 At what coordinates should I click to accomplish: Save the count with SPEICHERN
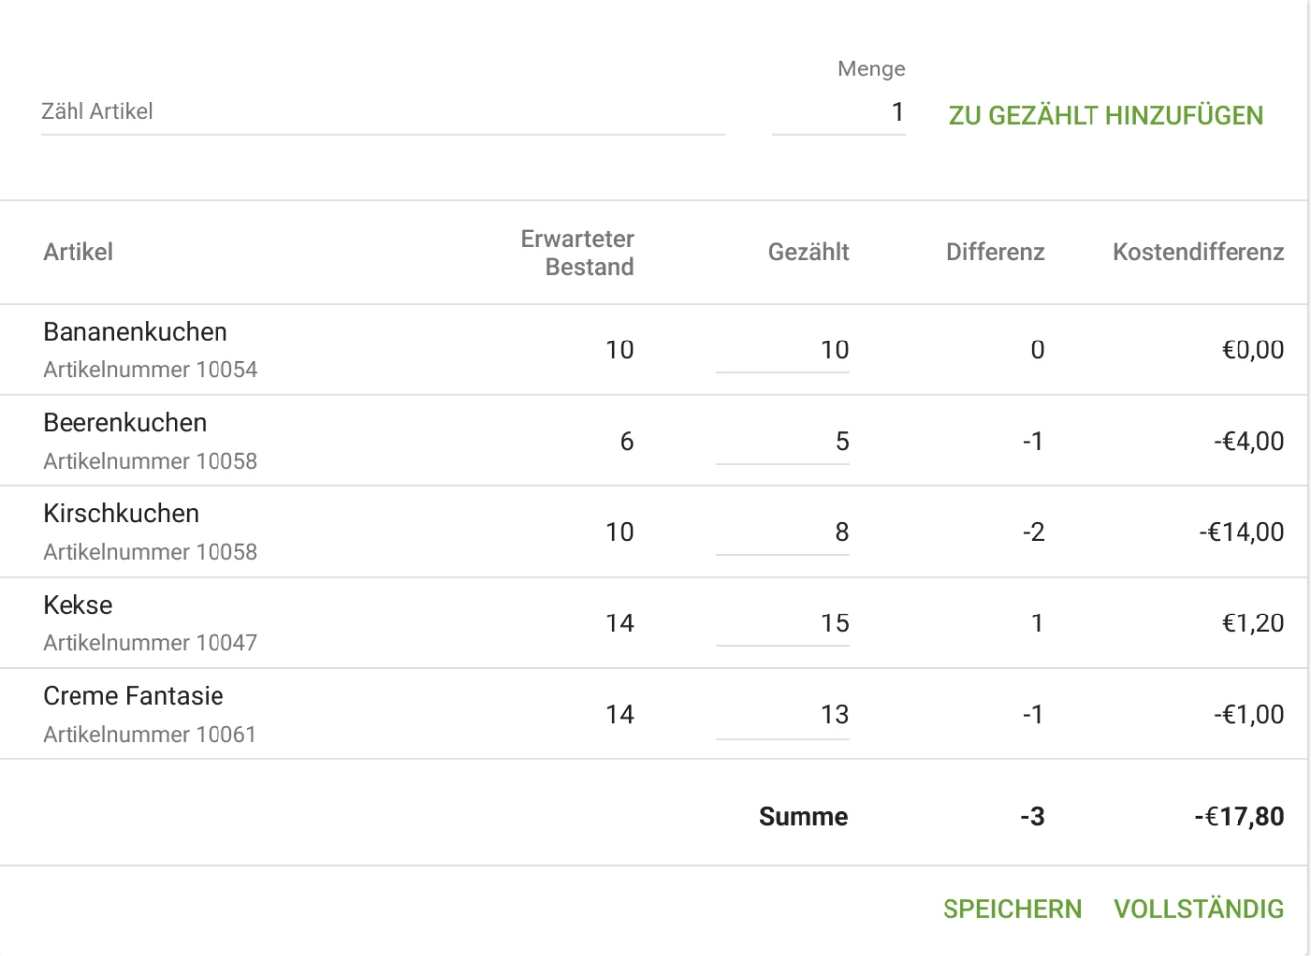click(1012, 909)
